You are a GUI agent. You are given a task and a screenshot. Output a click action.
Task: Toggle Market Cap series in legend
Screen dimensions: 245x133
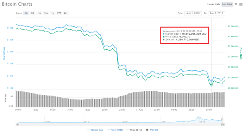pyautogui.click(x=95, y=130)
